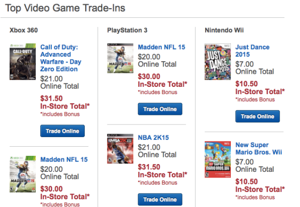Click the PS3 Madden NFL 15 cover art

pyautogui.click(x=120, y=58)
